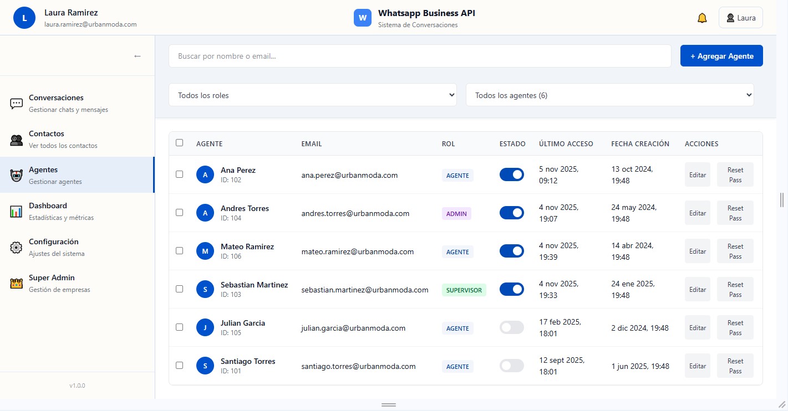Focus the search by name or email field

420,56
